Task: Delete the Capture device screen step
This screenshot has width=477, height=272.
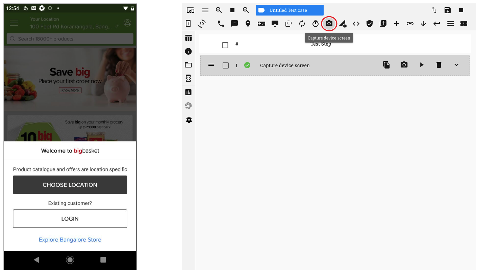Action: [439, 65]
